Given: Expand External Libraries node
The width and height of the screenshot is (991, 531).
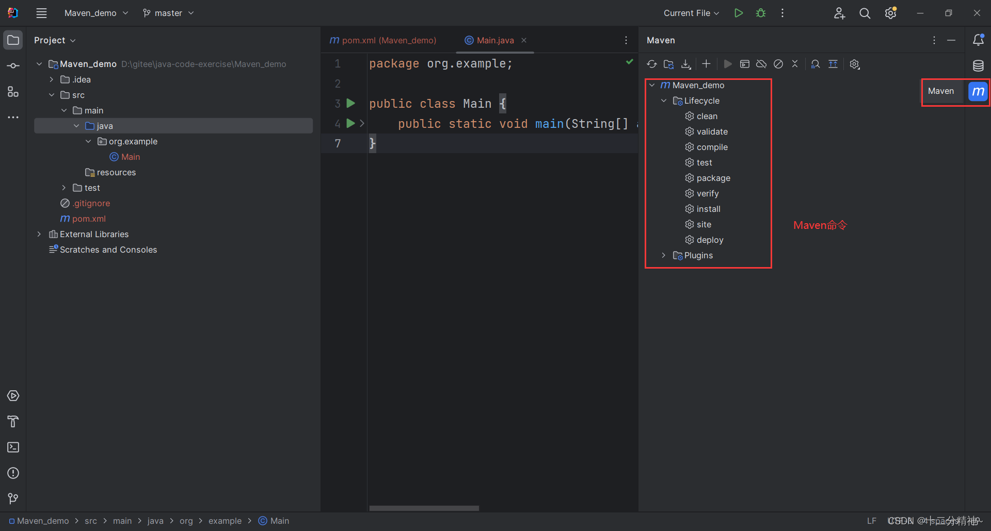Looking at the screenshot, I should click(39, 234).
